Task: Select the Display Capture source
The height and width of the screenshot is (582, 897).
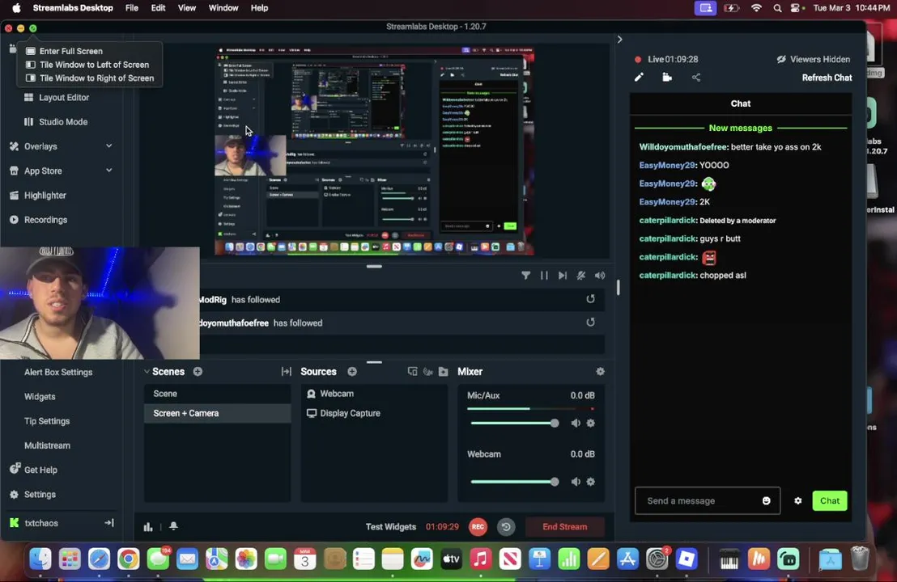Action: point(344,413)
